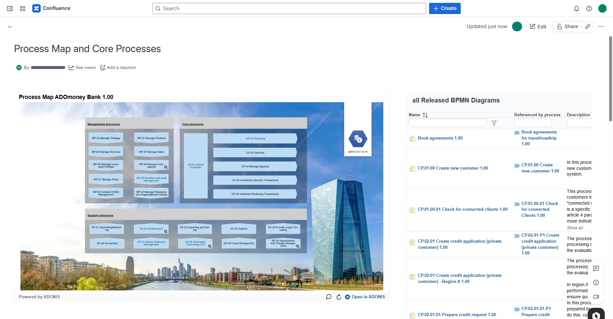613x319 pixels.
Task: Open the user profile avatar menu
Action: [x=602, y=9]
